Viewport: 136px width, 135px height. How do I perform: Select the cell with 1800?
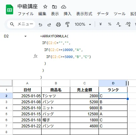click(84, 120)
